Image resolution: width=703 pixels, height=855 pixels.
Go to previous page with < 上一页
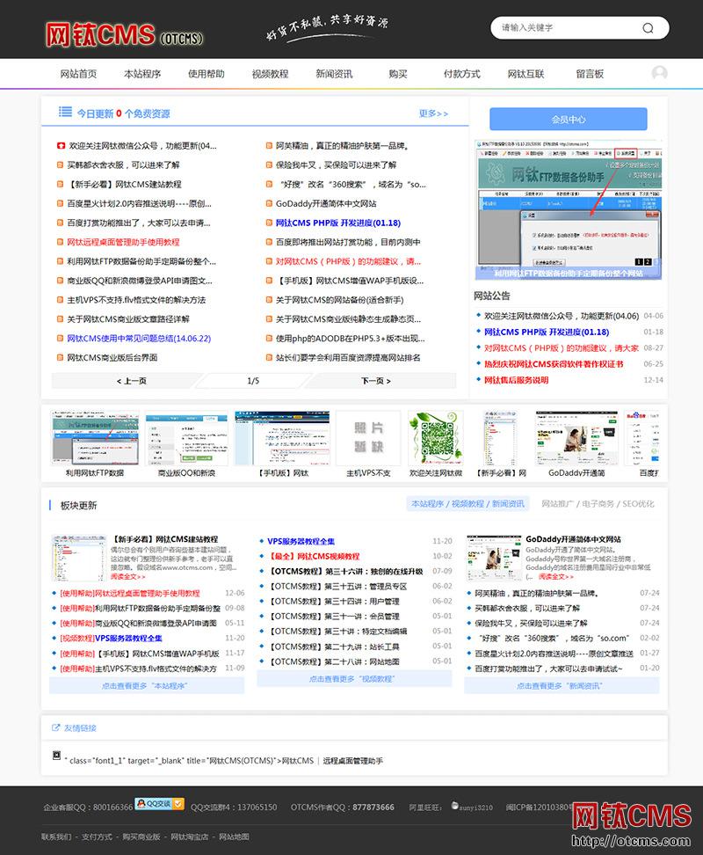click(x=131, y=381)
